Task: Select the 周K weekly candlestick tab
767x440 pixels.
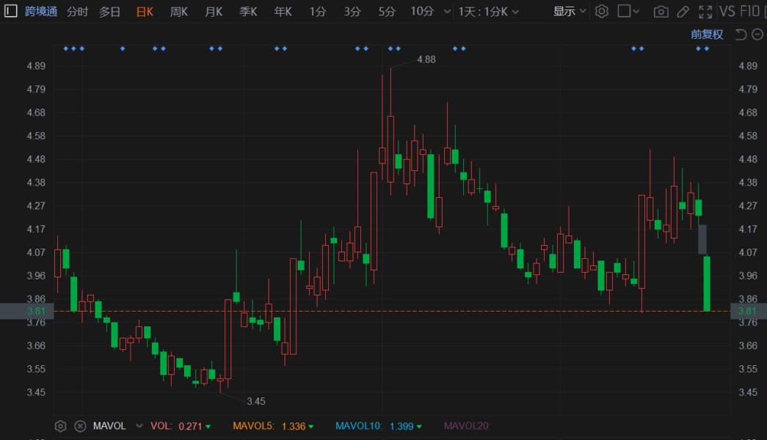Action: pos(179,11)
